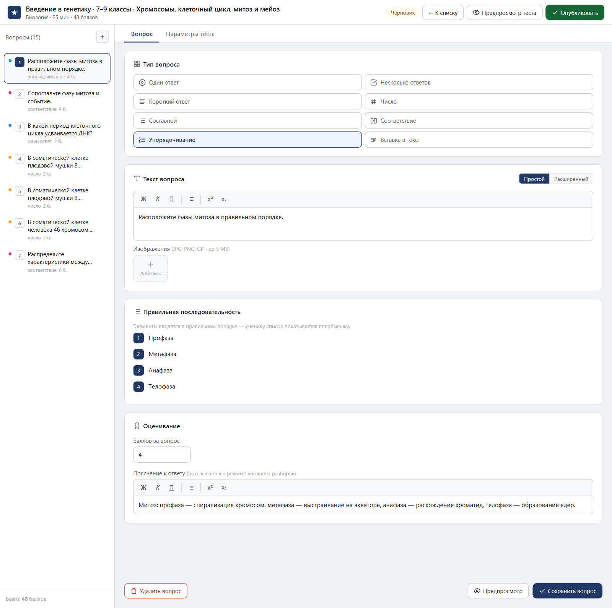Click the Опубликовать button
This screenshot has height=608, width=612.
[x=575, y=13]
